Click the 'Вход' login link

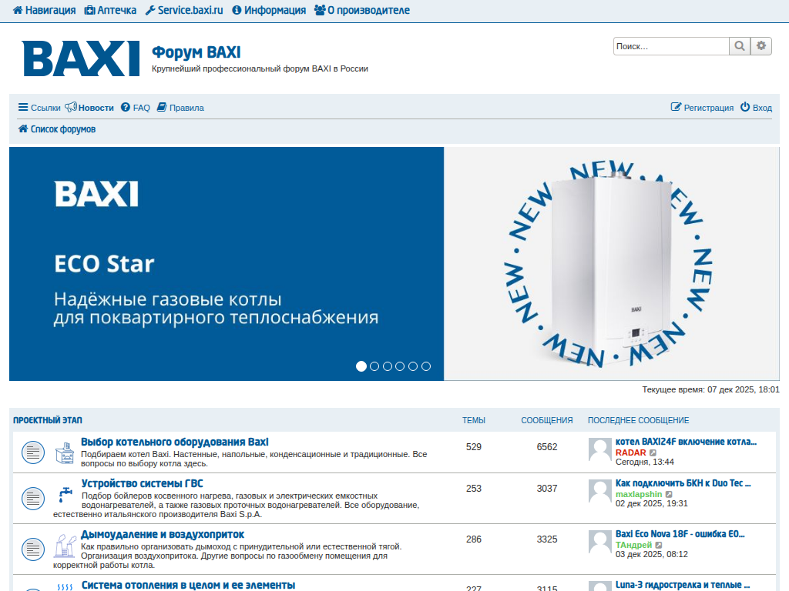pos(756,108)
